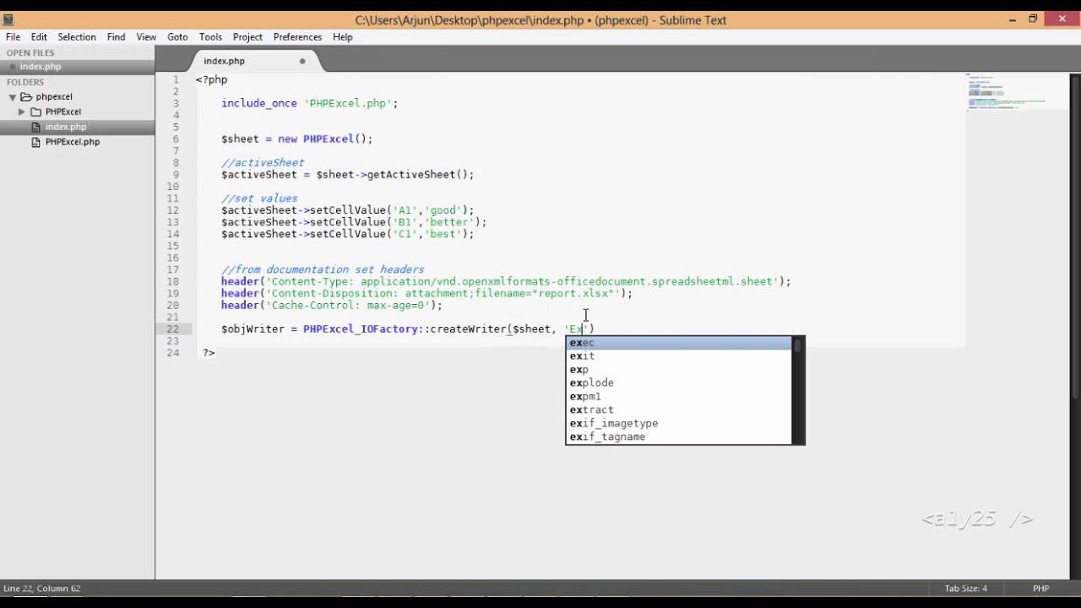Click the '$objWriter' variable on line 22
1081x608 pixels.
tap(253, 328)
